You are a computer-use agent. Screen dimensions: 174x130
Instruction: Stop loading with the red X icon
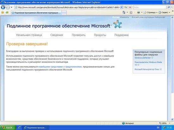(x=130, y=7)
